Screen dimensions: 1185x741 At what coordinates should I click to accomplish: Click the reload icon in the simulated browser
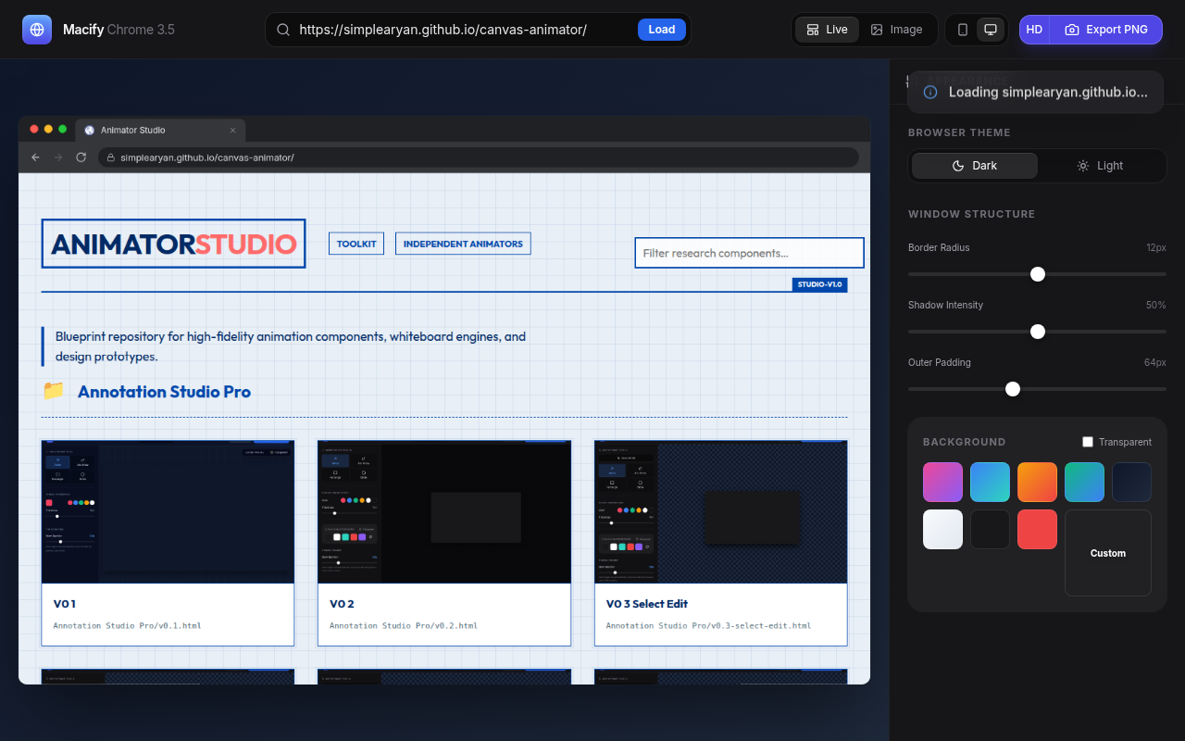coord(81,157)
